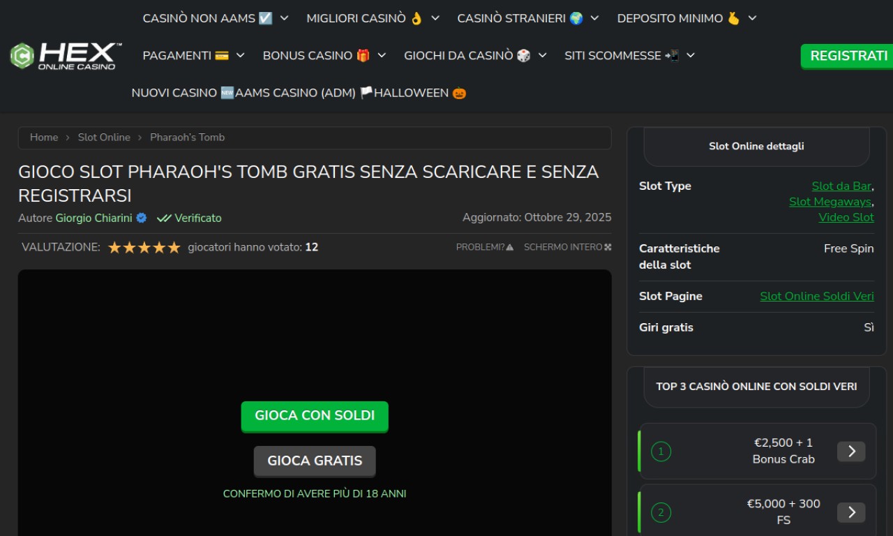Screen dimensions: 893x536
Task: Click the 'Slot Type' row label
Action: (665, 186)
